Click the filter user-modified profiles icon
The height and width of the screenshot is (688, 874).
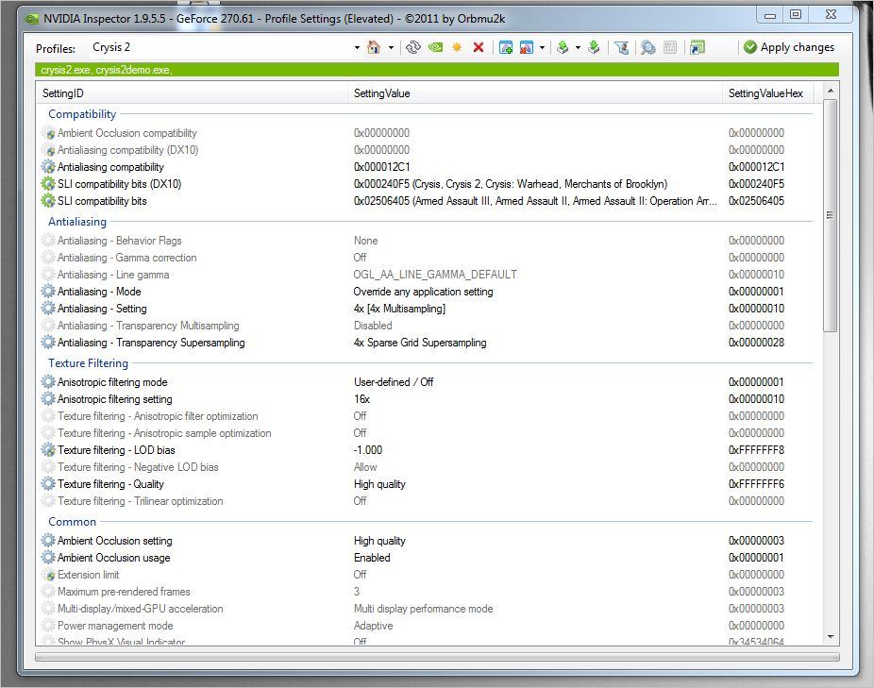(621, 47)
